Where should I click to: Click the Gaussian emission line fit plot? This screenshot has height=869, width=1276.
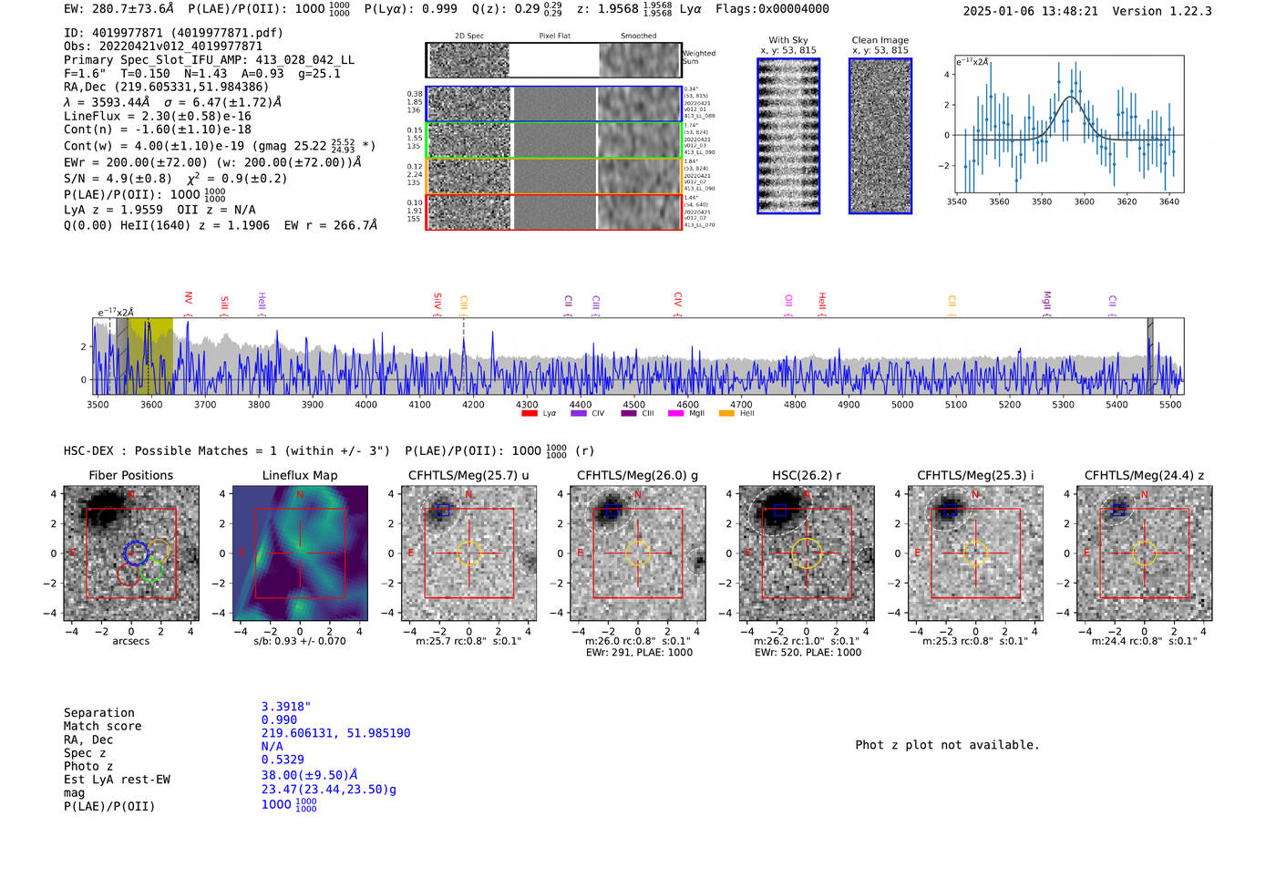click(x=1069, y=124)
